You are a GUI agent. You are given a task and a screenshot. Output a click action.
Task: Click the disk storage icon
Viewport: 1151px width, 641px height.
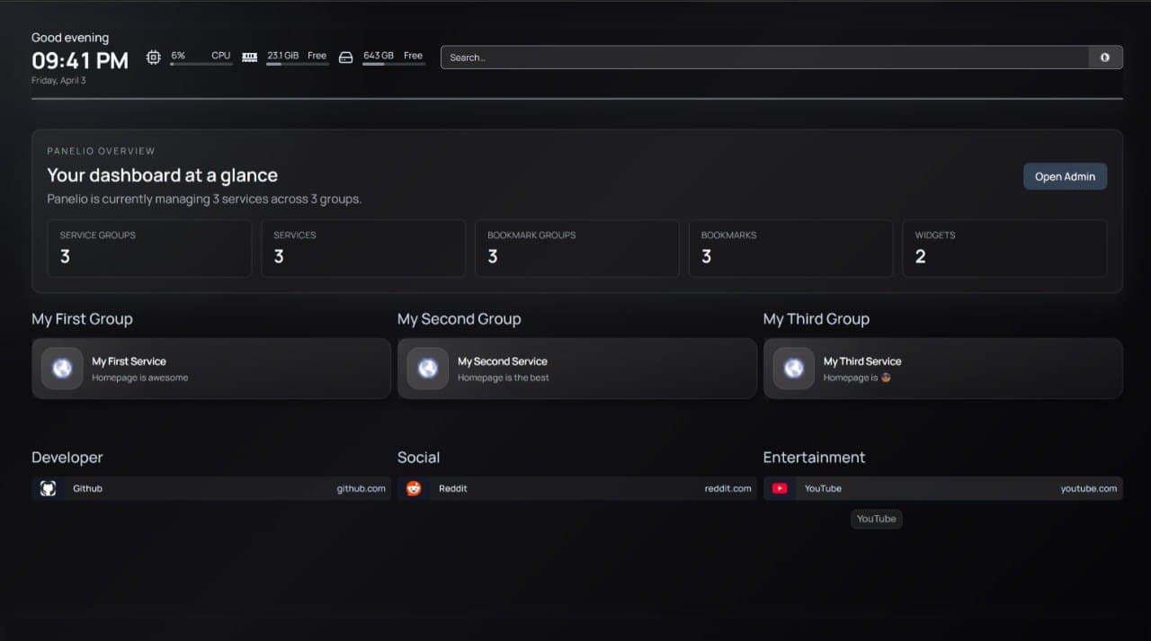pos(345,56)
